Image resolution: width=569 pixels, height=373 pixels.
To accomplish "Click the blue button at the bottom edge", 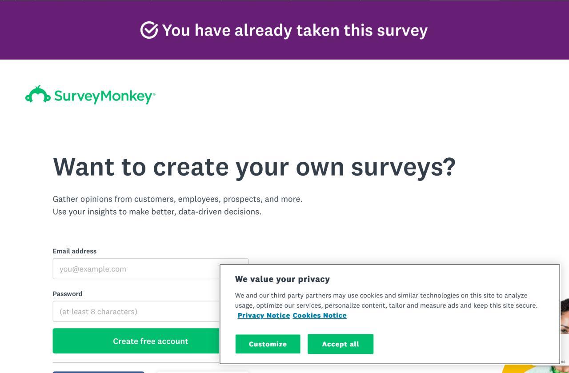I will point(98,372).
